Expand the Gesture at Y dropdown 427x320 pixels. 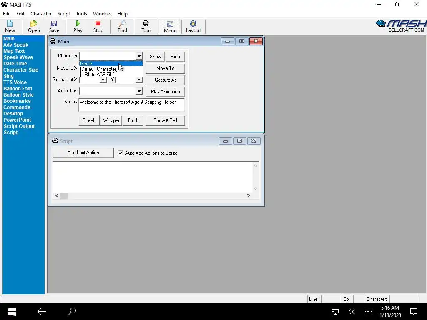(139, 80)
